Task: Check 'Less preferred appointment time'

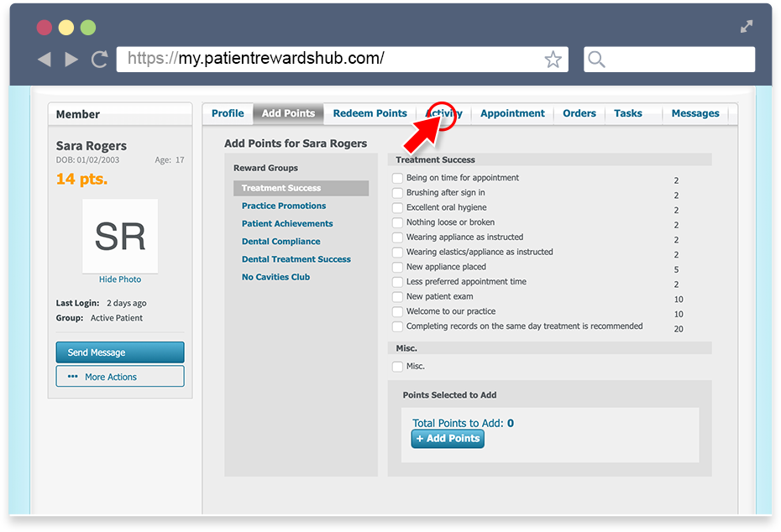Action: [x=397, y=282]
